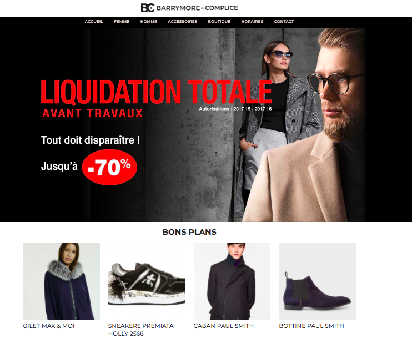View the Bottine Paul Smith boot photo
The width and height of the screenshot is (412, 343).
(x=317, y=281)
